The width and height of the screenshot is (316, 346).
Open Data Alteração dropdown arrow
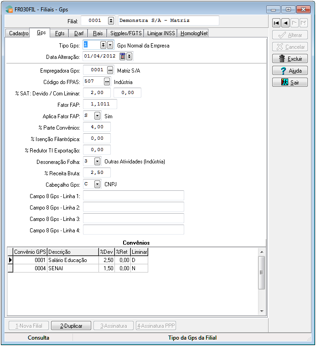tap(130, 57)
